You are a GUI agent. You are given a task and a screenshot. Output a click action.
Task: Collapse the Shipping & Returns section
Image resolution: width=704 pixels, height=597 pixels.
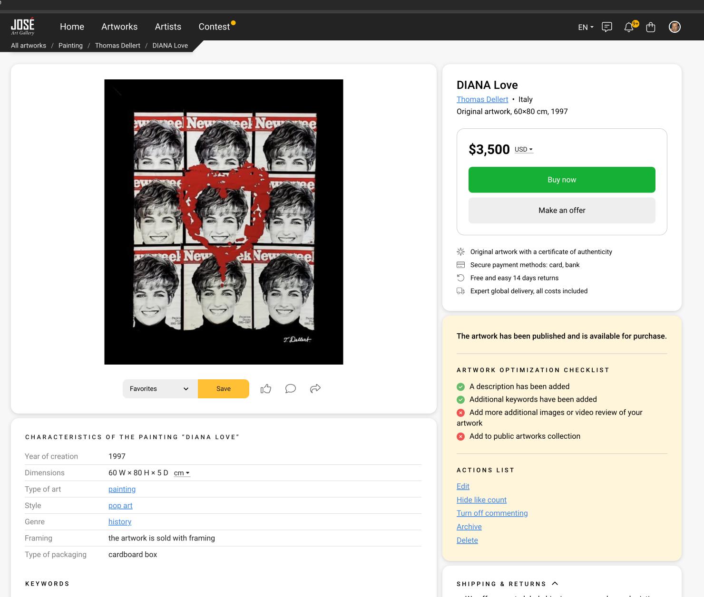tap(555, 583)
